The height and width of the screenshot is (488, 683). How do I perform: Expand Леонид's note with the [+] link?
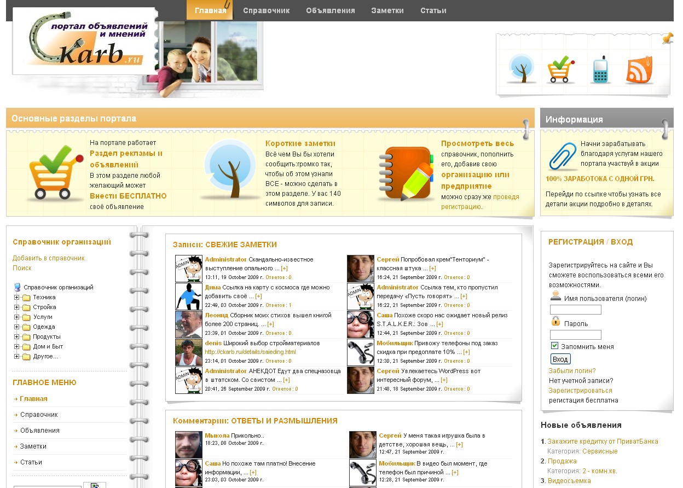[x=270, y=324]
